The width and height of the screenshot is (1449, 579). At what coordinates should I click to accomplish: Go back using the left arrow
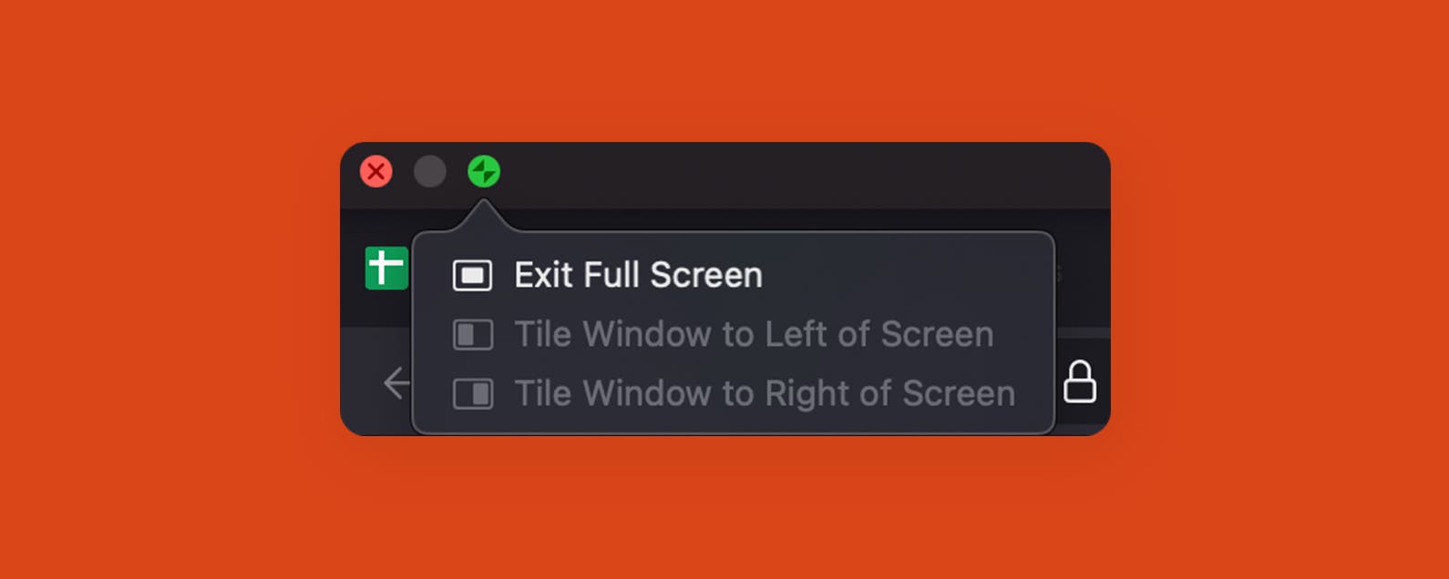396,382
